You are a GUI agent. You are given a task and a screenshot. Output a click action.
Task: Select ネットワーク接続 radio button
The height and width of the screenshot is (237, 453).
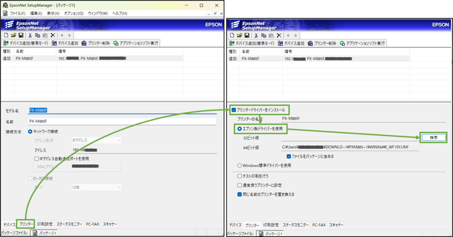coord(30,131)
